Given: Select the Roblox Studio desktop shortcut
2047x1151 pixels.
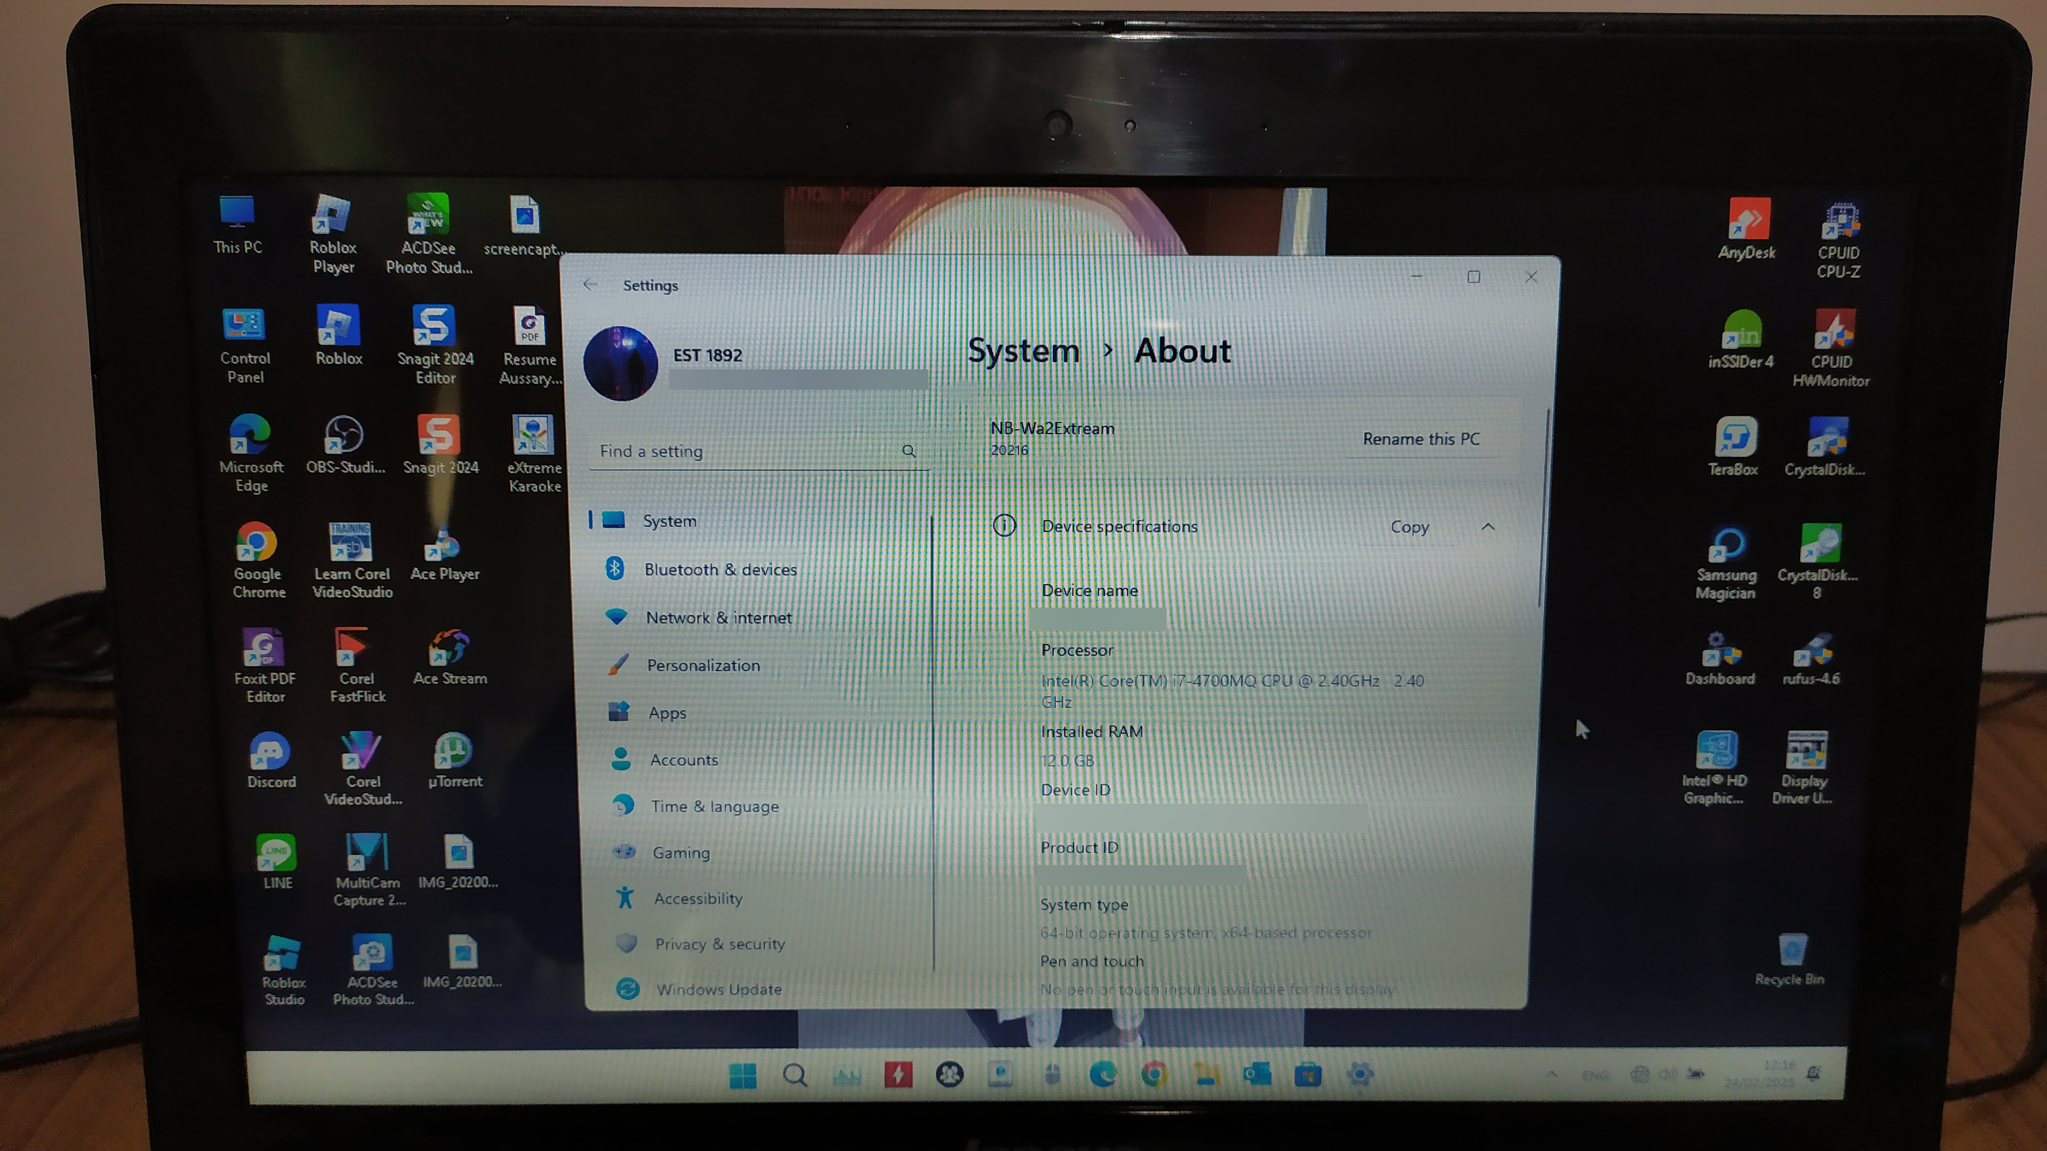Looking at the screenshot, I should pos(284,971).
